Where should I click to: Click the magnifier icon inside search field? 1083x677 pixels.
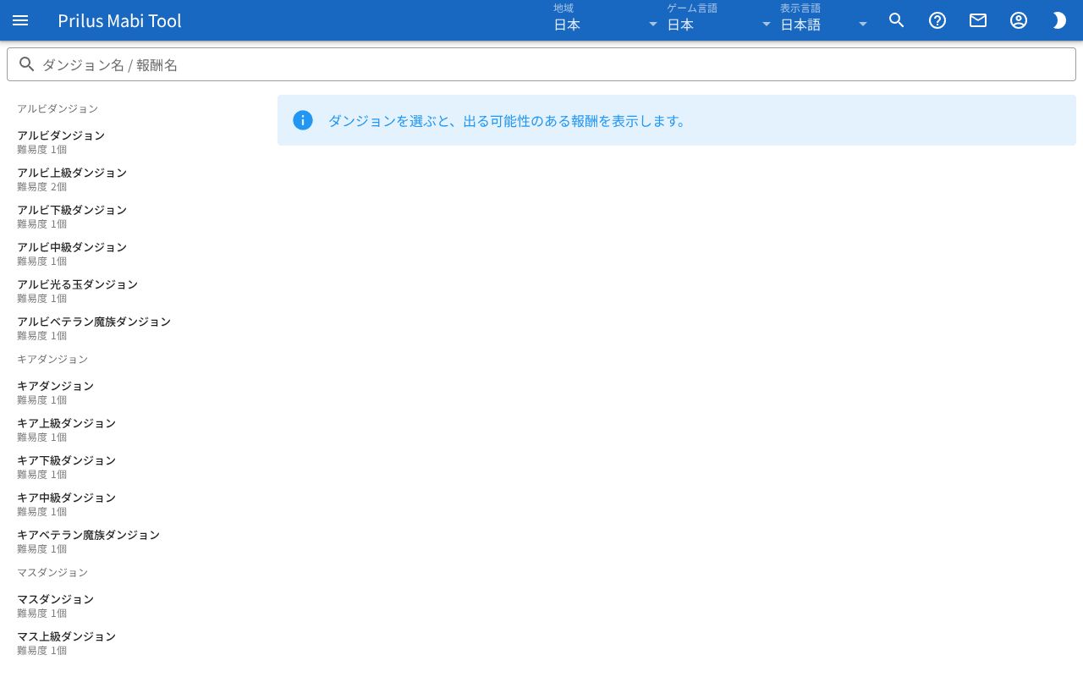click(x=27, y=64)
